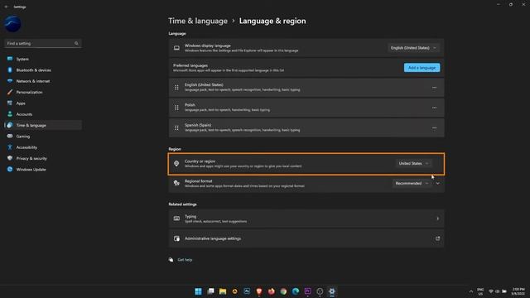This screenshot has height=298, width=530.
Task: Click the Time & language breadcrumb link
Action: [x=198, y=21]
